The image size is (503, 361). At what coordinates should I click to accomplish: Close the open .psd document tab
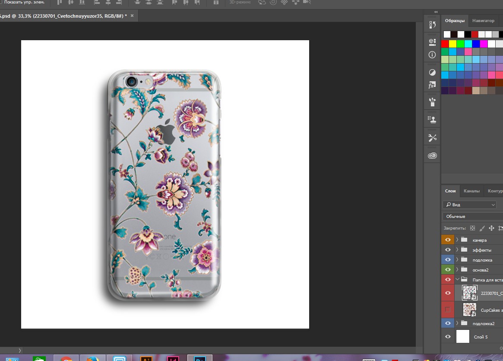[x=132, y=16]
